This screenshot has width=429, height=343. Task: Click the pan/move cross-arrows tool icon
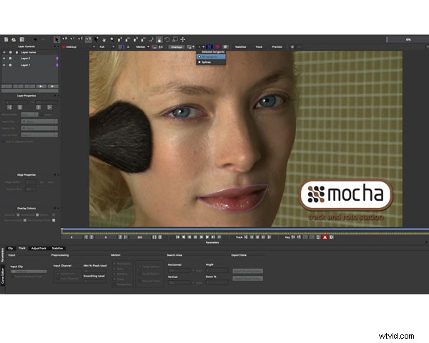point(183,39)
